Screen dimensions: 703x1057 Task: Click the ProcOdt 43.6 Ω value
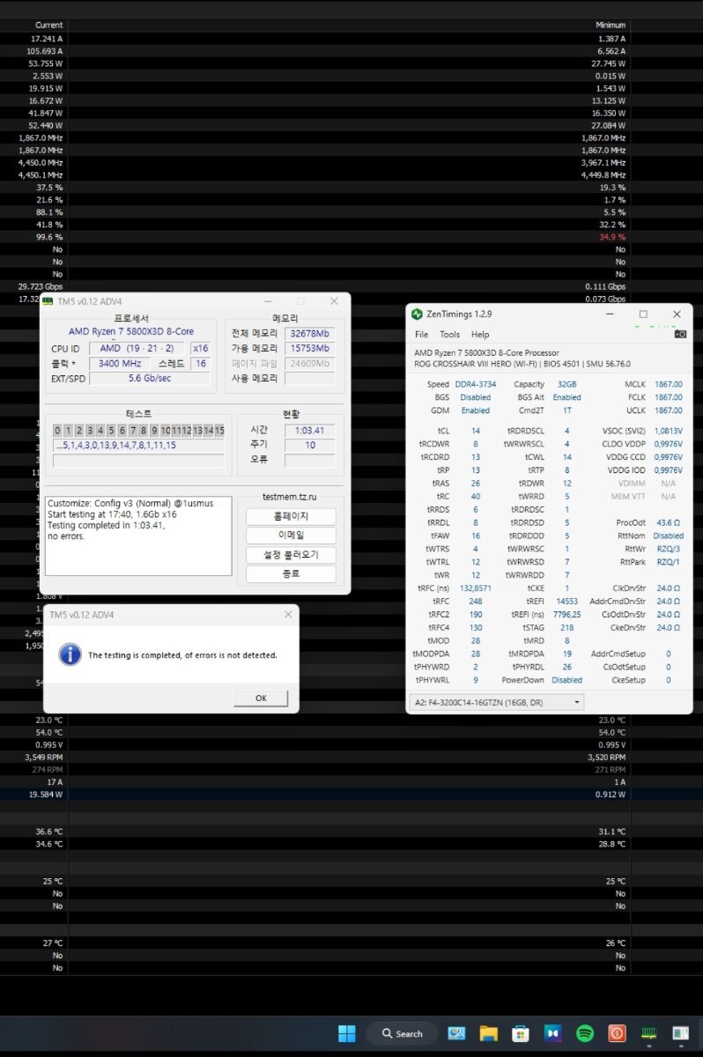pyautogui.click(x=667, y=522)
